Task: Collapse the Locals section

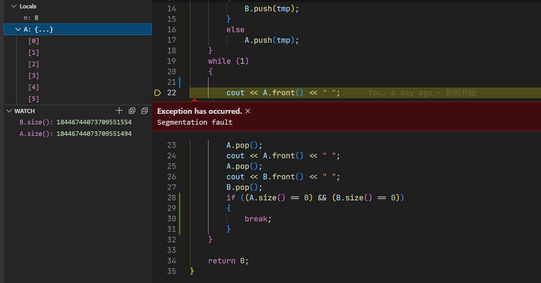Action: (x=14, y=6)
